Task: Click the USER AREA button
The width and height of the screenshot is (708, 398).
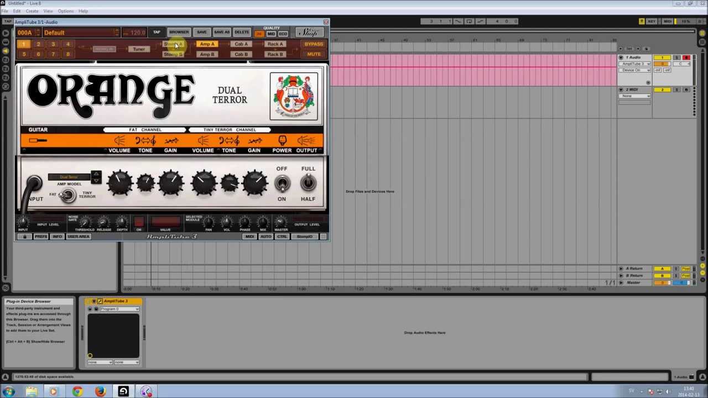Action: pyautogui.click(x=78, y=237)
